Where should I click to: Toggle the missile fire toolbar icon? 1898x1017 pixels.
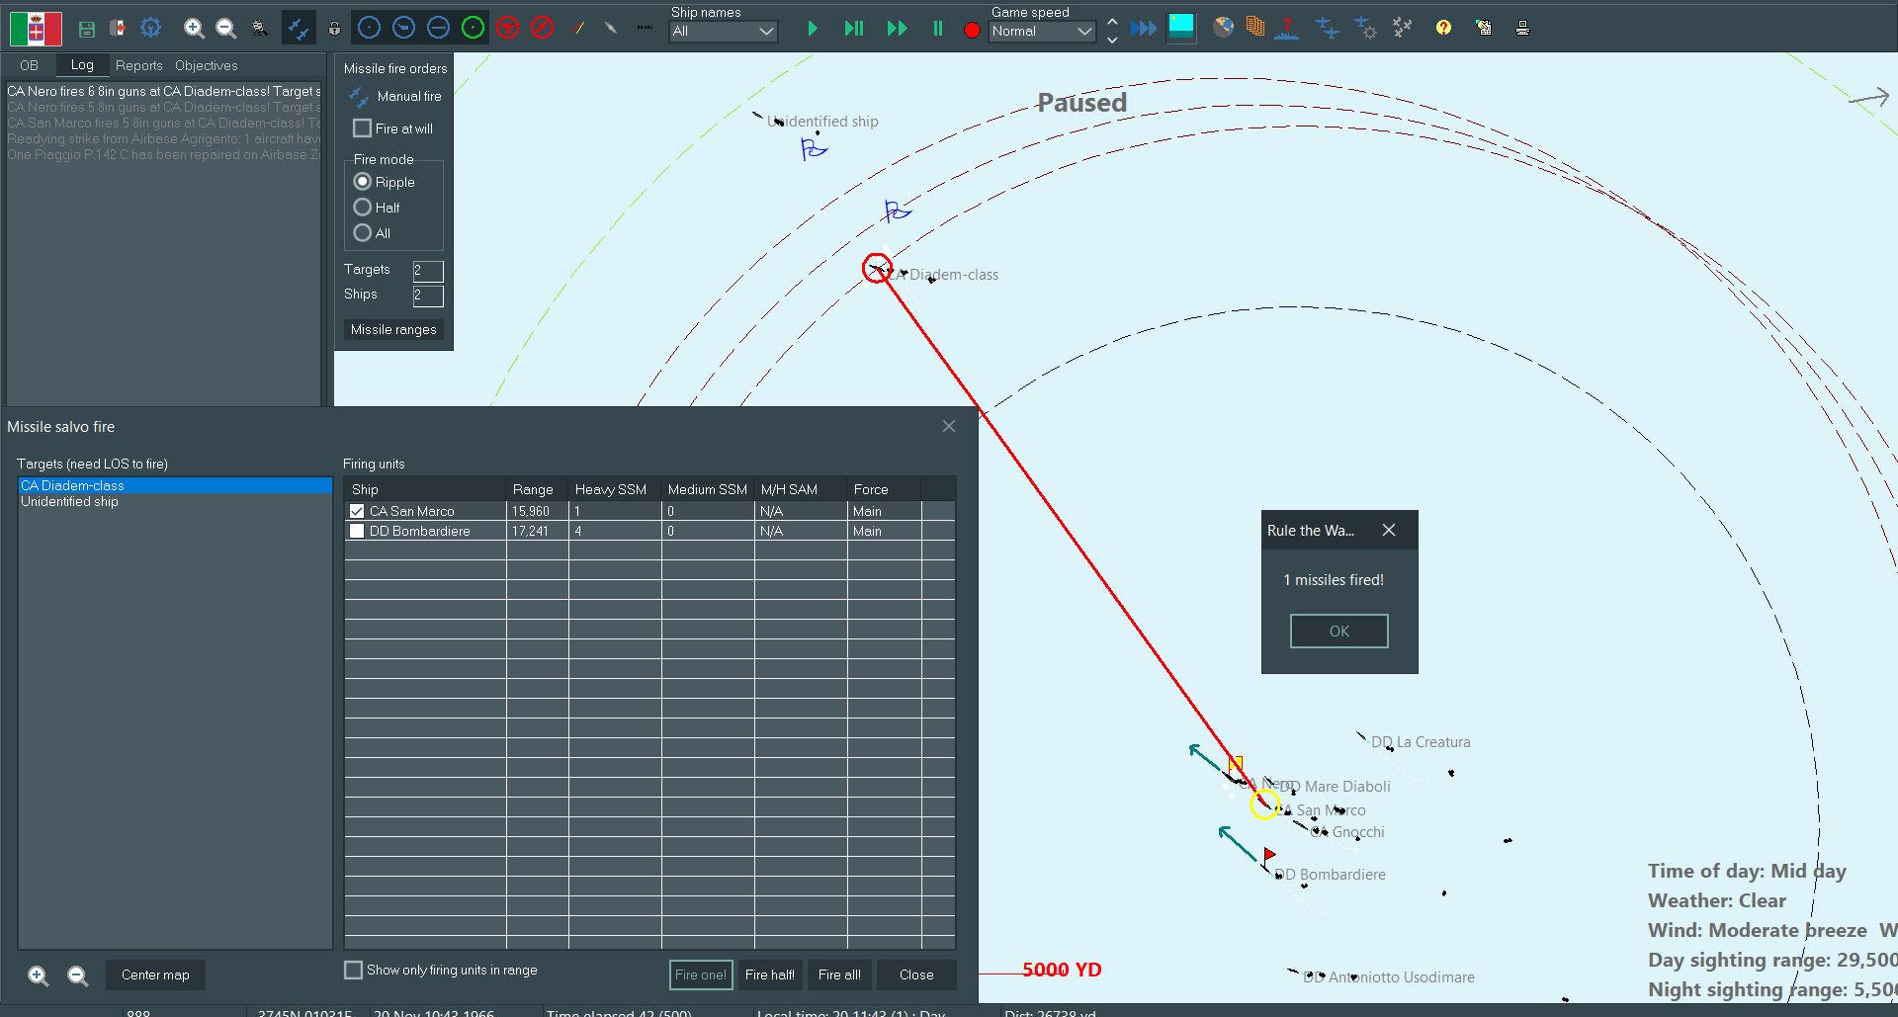point(298,28)
